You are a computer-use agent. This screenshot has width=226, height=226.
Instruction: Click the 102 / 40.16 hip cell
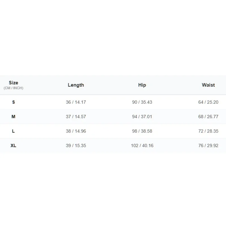[142, 145]
